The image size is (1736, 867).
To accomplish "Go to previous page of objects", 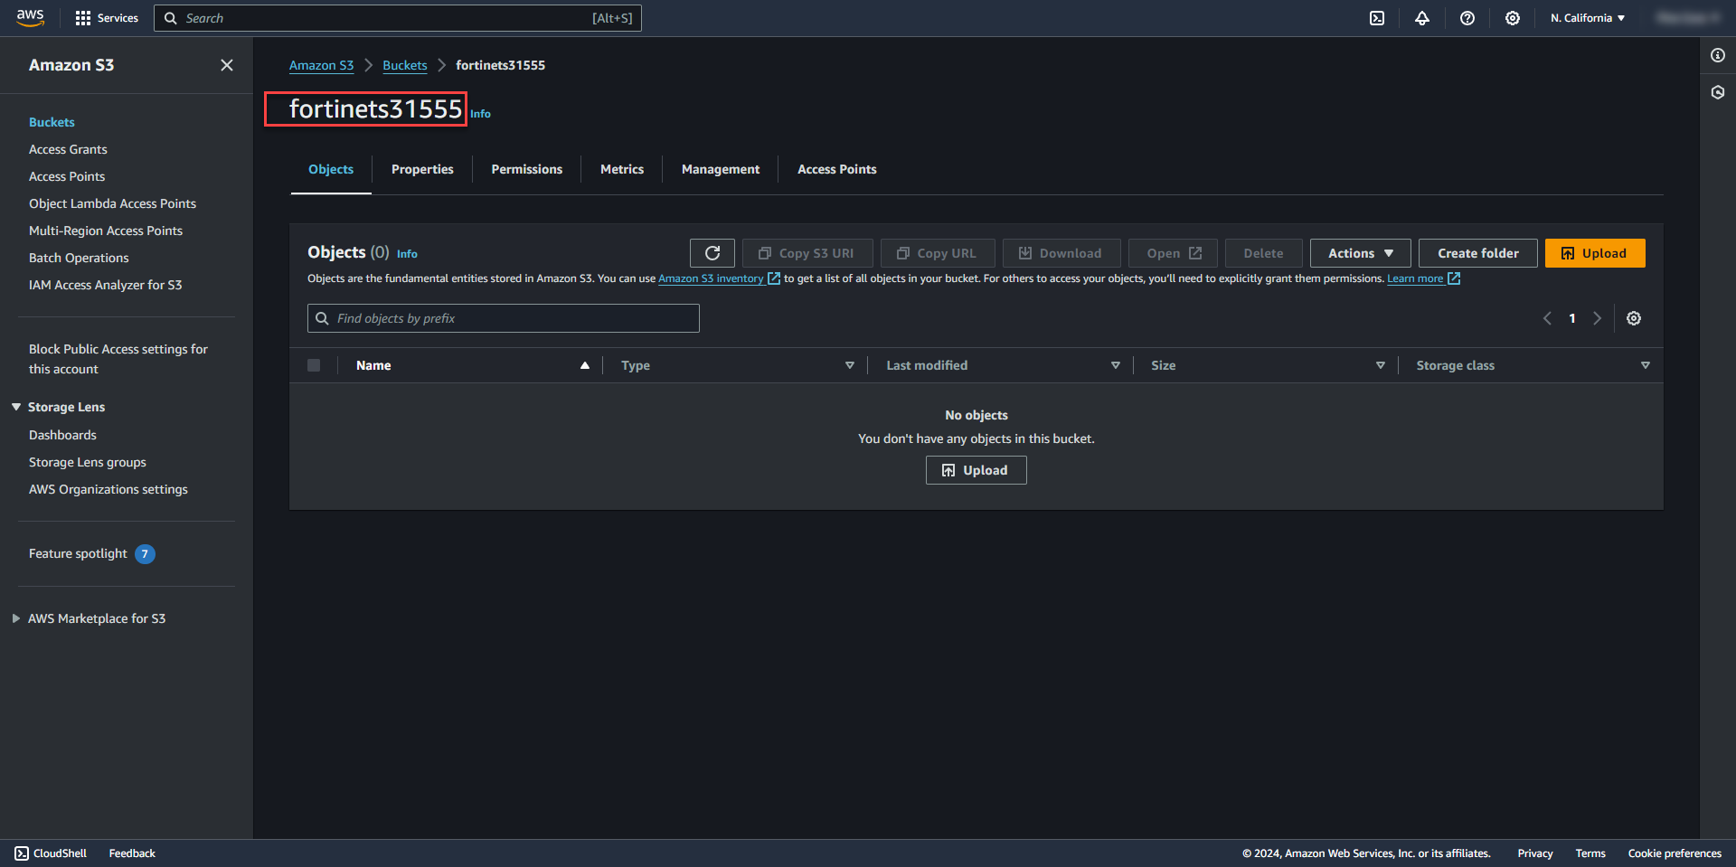I will [1547, 318].
